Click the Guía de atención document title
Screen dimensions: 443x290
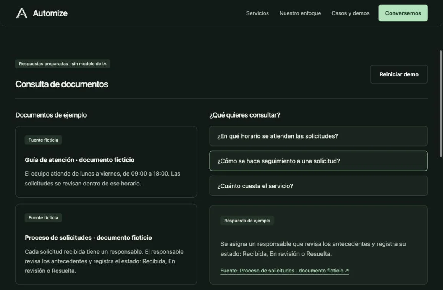80,160
